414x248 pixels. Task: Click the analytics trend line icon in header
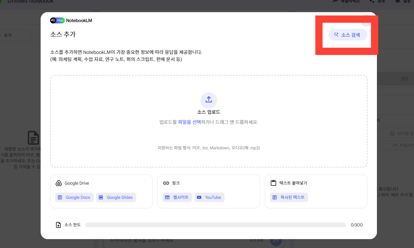pos(335,1)
